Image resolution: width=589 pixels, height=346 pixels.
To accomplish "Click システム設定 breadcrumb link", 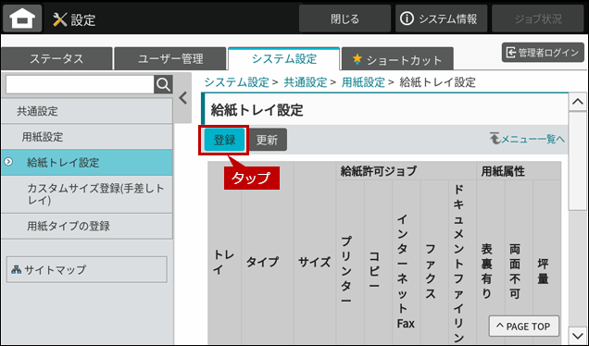I will point(237,82).
